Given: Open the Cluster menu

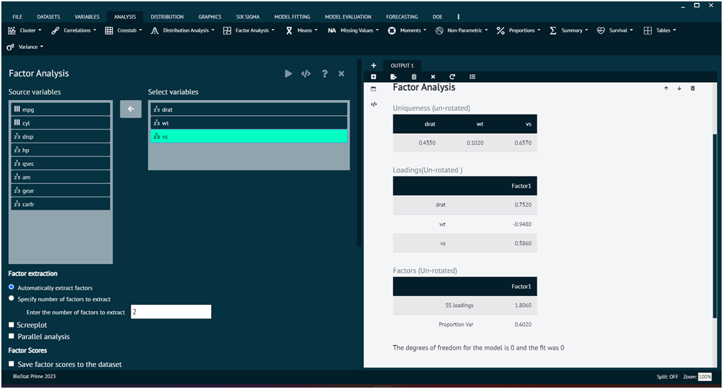Looking at the screenshot, I should pos(25,30).
